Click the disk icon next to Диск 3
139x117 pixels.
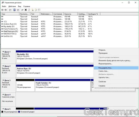(x=3, y=80)
